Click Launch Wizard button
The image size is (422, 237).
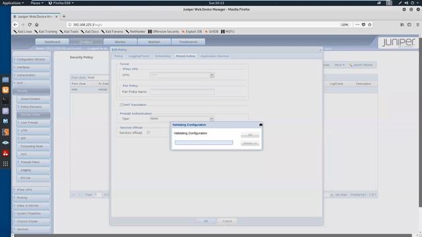pyautogui.click(x=361, y=65)
